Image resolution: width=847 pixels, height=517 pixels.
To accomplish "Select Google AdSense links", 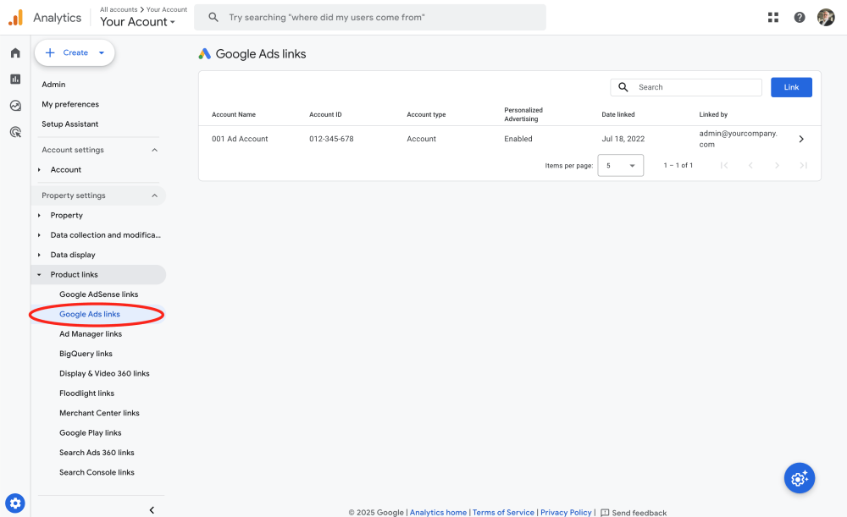I will coord(99,294).
